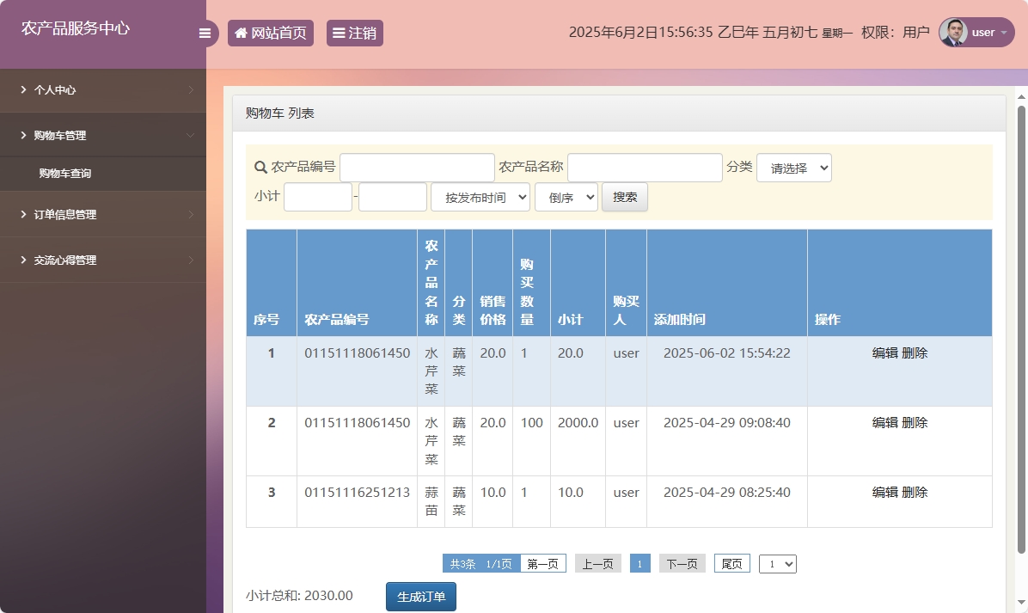Click the hamburger menu icon beside the page title
1028x613 pixels.
(205, 33)
